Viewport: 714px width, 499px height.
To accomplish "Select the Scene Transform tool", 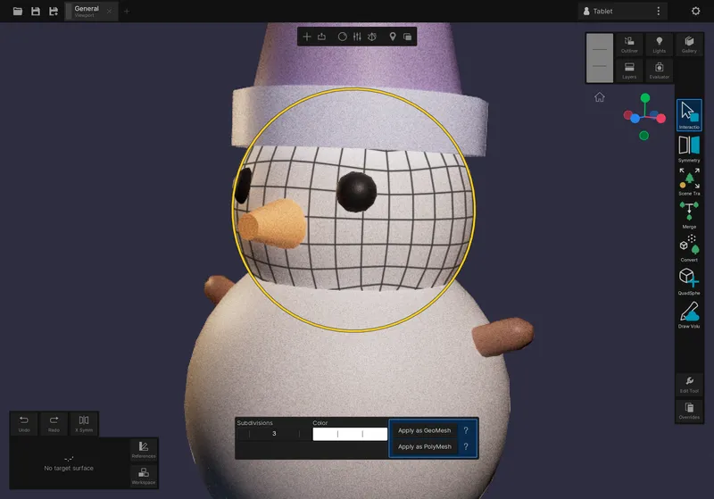I will [x=689, y=182].
